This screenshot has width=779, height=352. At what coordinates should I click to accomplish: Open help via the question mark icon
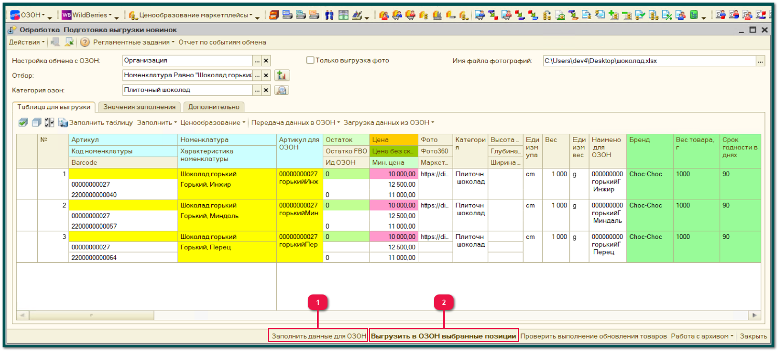coord(85,42)
